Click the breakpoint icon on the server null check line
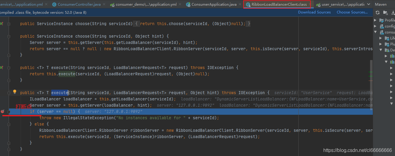The height and width of the screenshot is (156, 395). [x=3, y=111]
